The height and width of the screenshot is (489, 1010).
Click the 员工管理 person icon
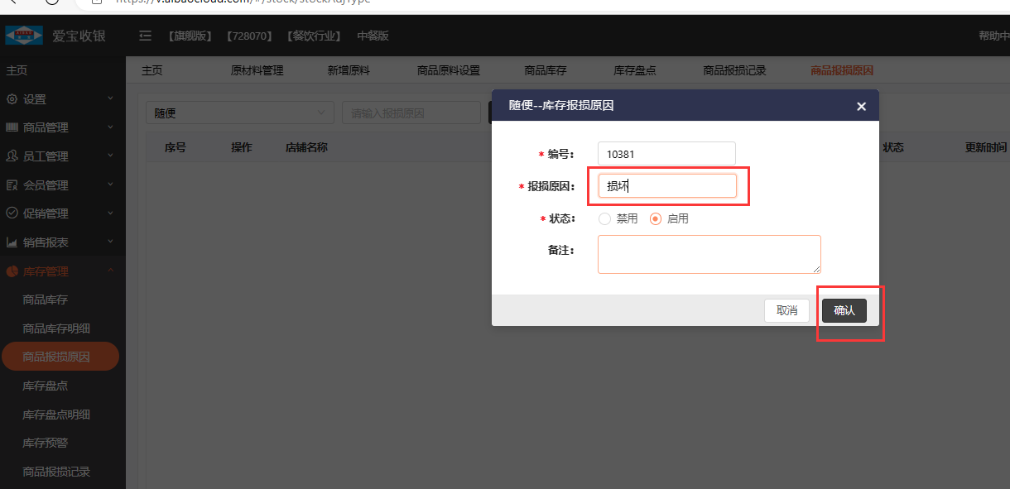[x=12, y=156]
